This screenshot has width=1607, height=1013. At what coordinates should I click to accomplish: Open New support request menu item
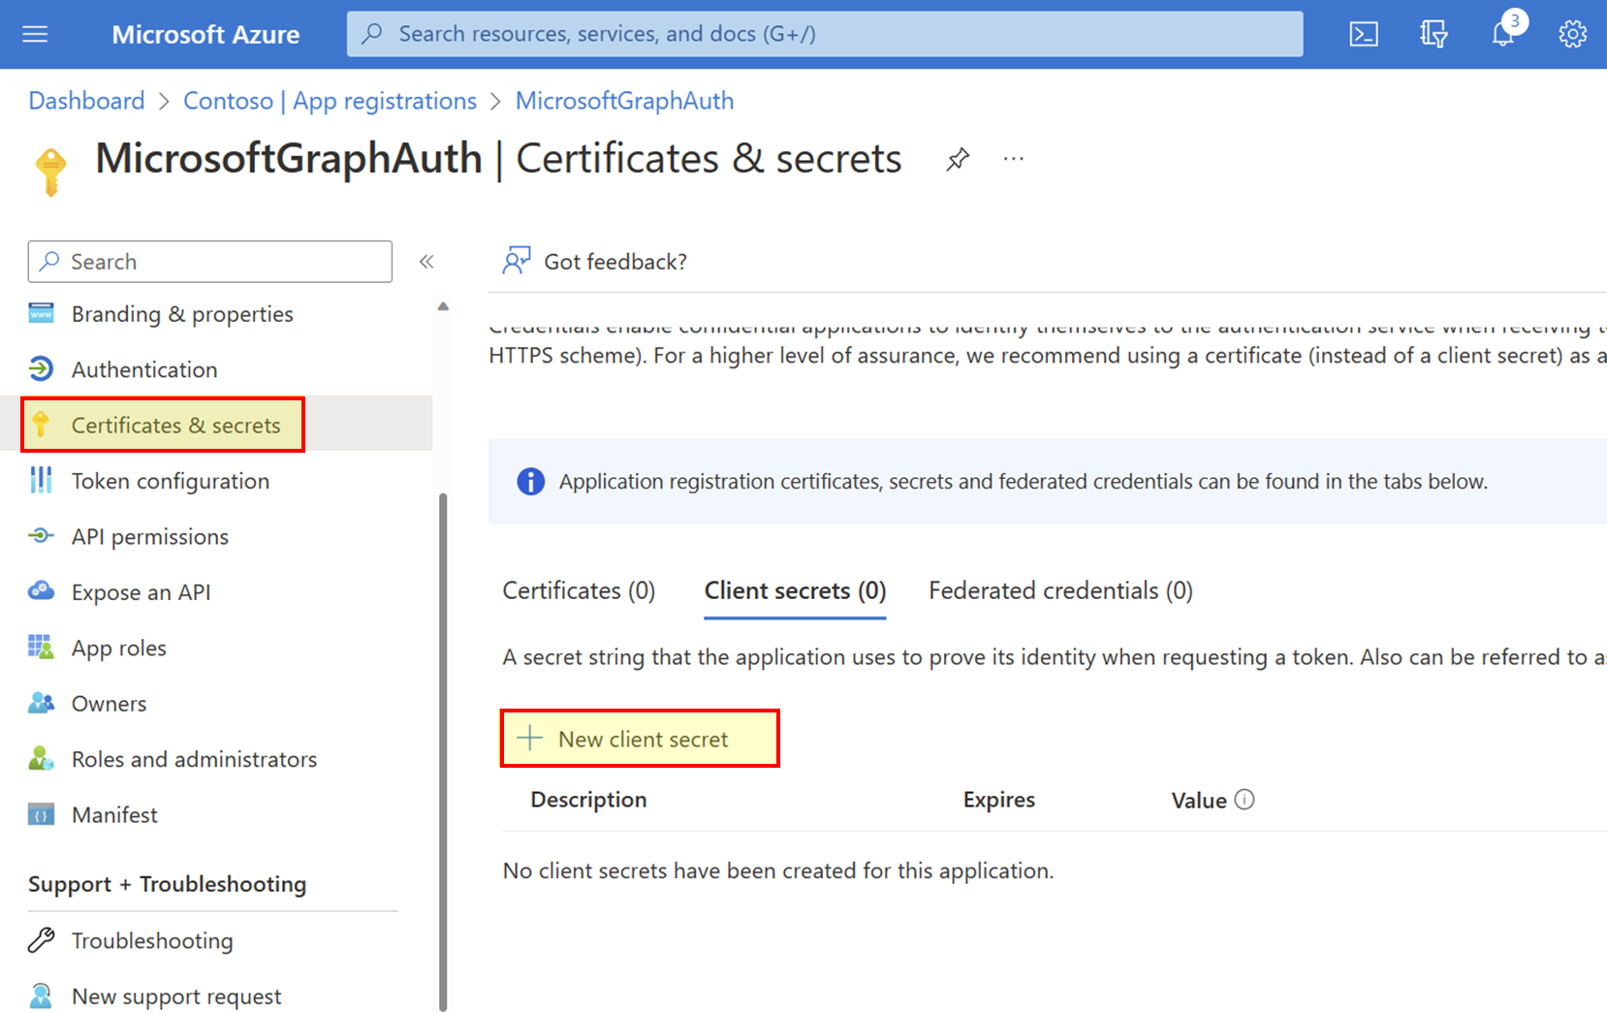[x=176, y=997]
